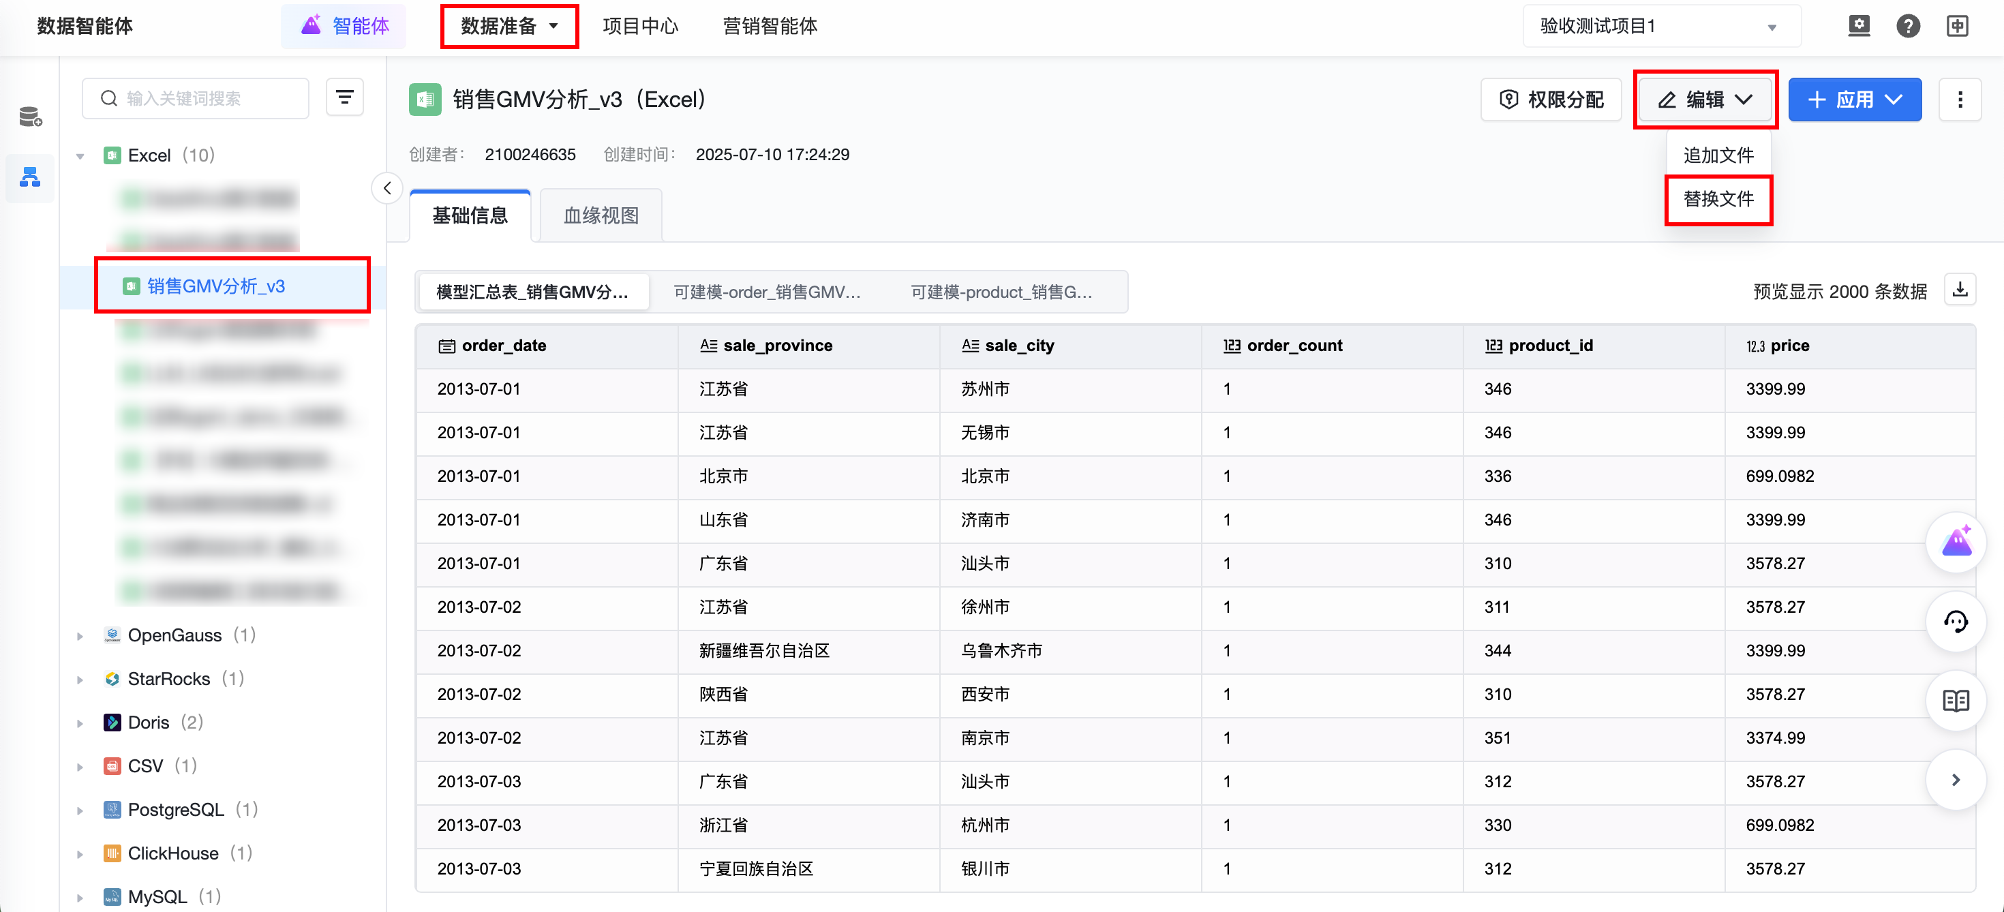2004x912 pixels.
Task: Click the data source database sidebar icon
Action: pyautogui.click(x=31, y=117)
